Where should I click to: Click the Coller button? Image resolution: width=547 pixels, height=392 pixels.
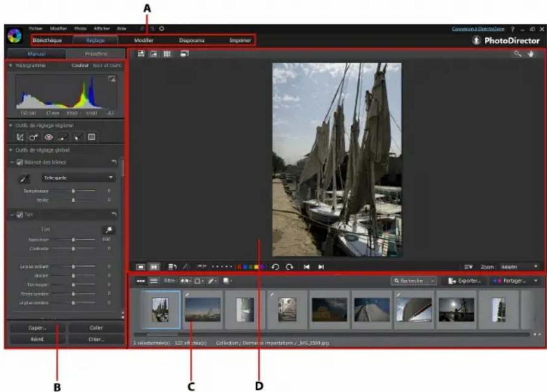(x=96, y=328)
